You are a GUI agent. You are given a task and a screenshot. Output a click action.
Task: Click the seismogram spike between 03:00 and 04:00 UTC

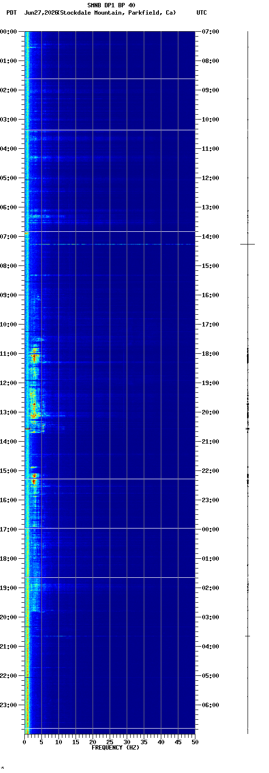click(x=248, y=636)
